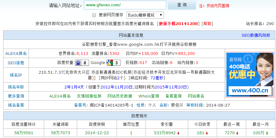Click the 关键词库 column header
276x138 pixels.
point(61,125)
